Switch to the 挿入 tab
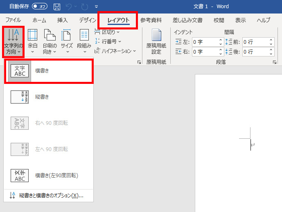Screen dimensions: 282x212 (x=62, y=20)
